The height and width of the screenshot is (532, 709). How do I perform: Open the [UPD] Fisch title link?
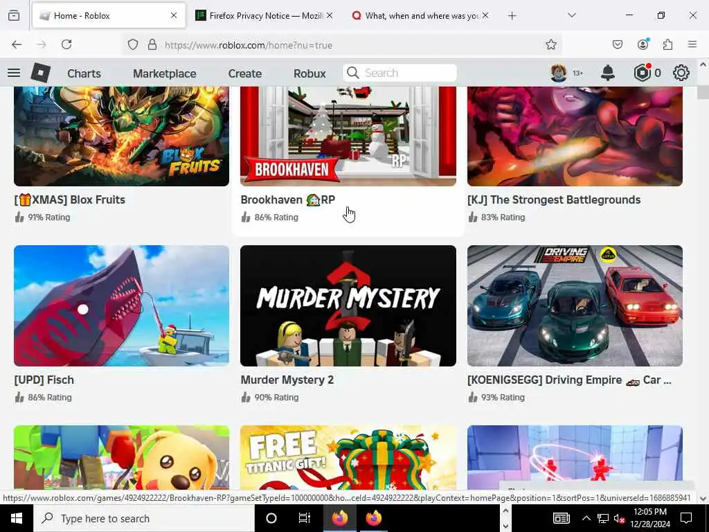(x=44, y=380)
